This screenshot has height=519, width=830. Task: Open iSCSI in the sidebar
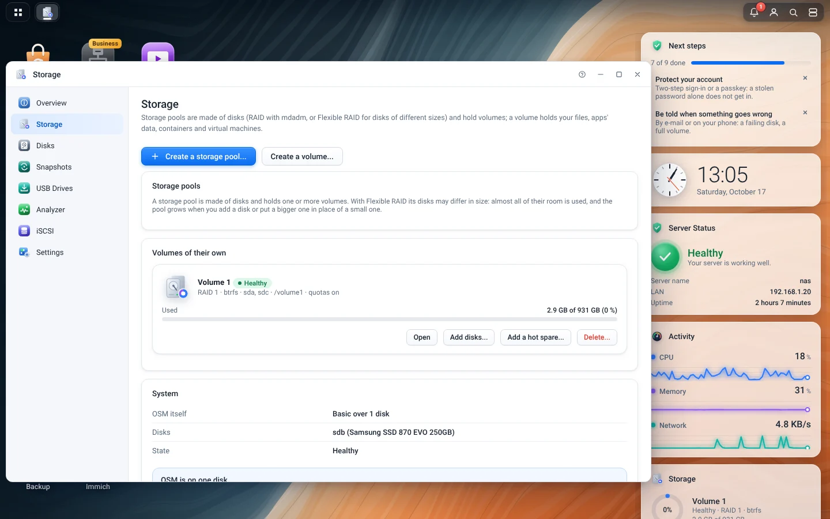67,231
